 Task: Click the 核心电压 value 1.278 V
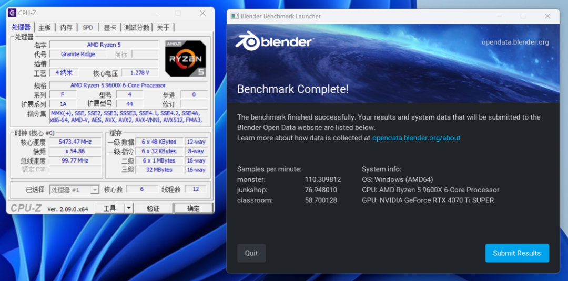(x=140, y=72)
